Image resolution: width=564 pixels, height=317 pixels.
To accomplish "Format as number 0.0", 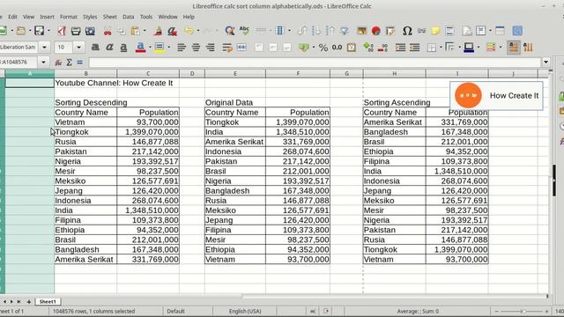I will 337,48.
